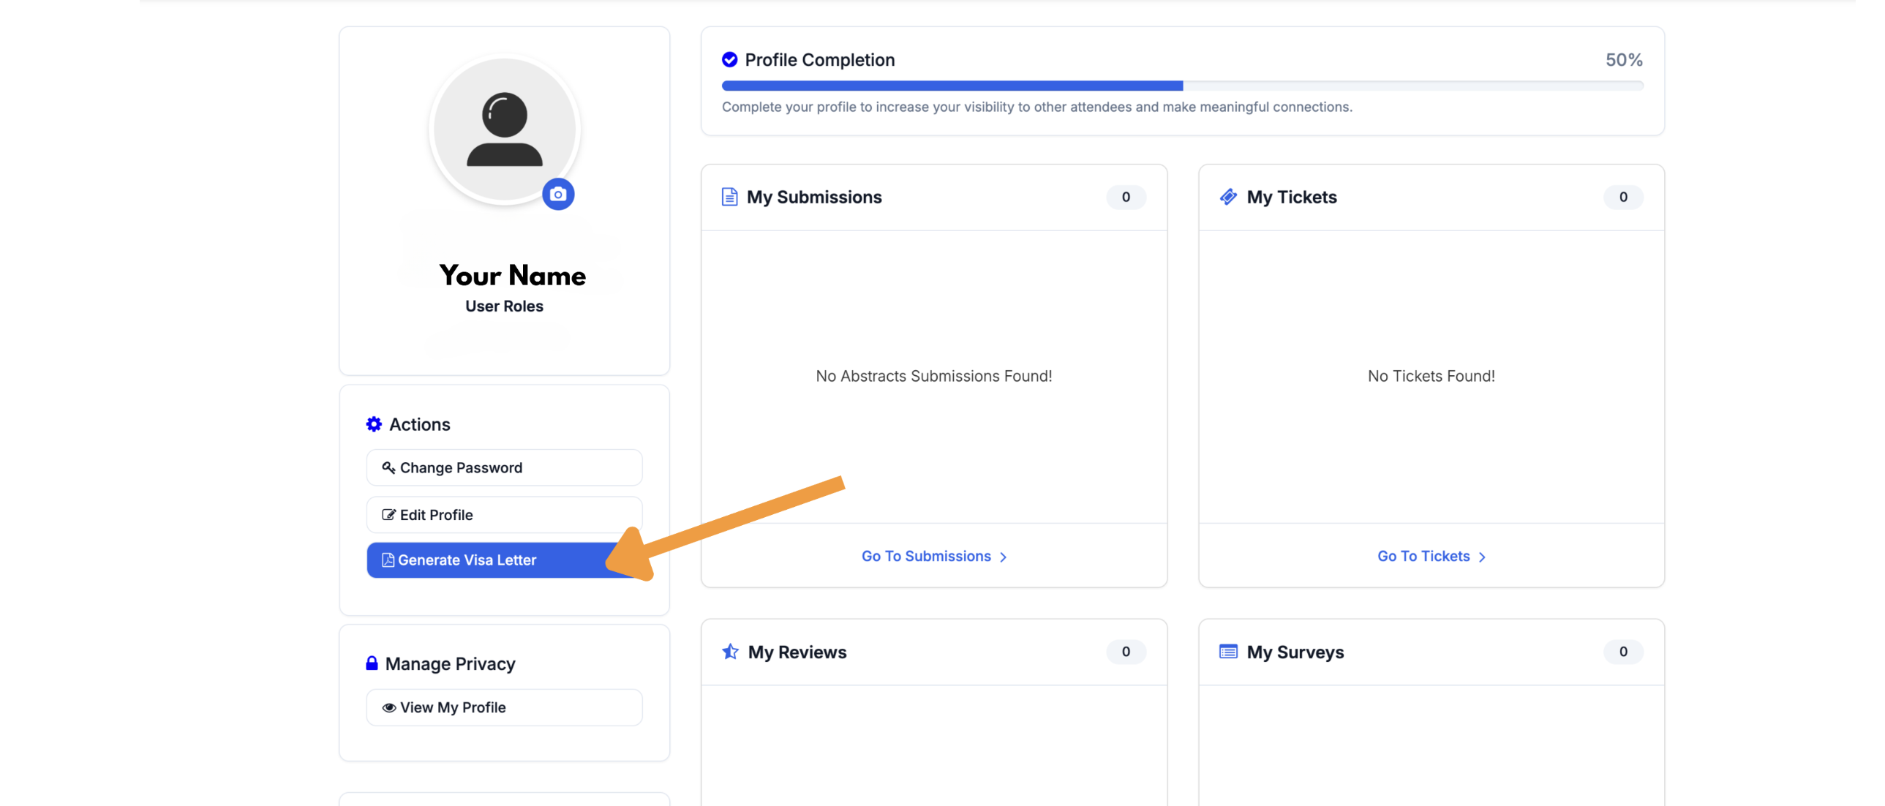Click the chevron beside Go To Tickets
Viewport: 1885px width, 806px height.
coord(1482,557)
